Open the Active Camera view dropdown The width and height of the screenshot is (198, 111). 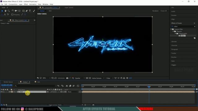click(x=98, y=78)
